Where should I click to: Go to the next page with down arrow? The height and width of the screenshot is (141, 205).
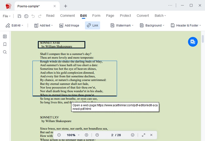click(x=132, y=135)
